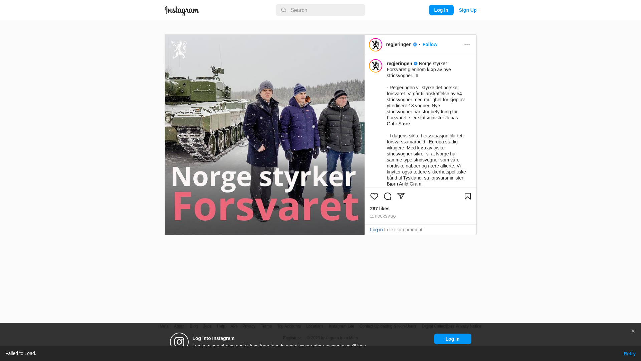Retry loading via Retry link
The image size is (641, 361).
[x=629, y=354]
